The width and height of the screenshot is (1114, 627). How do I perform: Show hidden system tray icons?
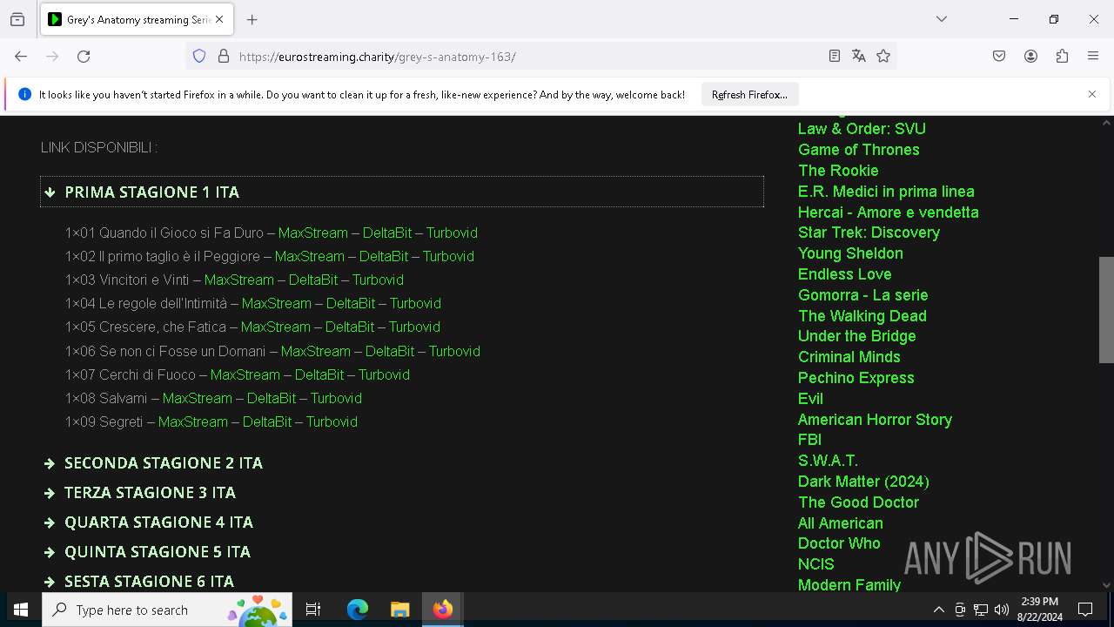[939, 610]
